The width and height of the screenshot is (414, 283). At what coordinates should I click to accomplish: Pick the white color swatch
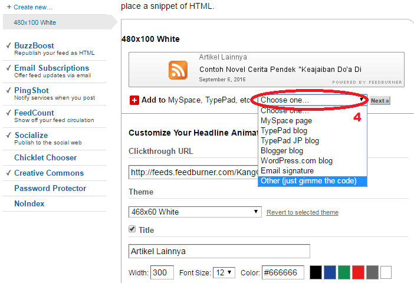click(x=386, y=272)
